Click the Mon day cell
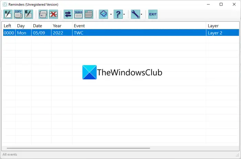Image resolution: width=241 pixels, height=159 pixels. (23, 33)
